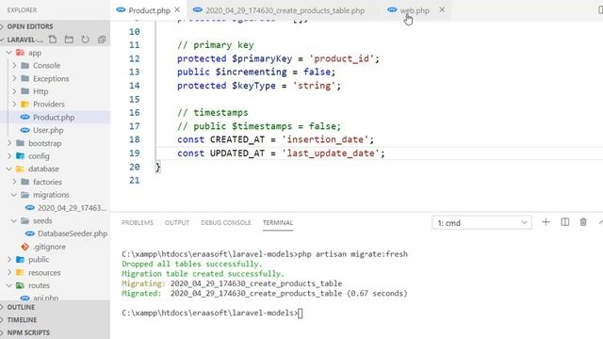This screenshot has height=339, width=603.
Task: Open User.php in the file tree
Action: tap(48, 130)
